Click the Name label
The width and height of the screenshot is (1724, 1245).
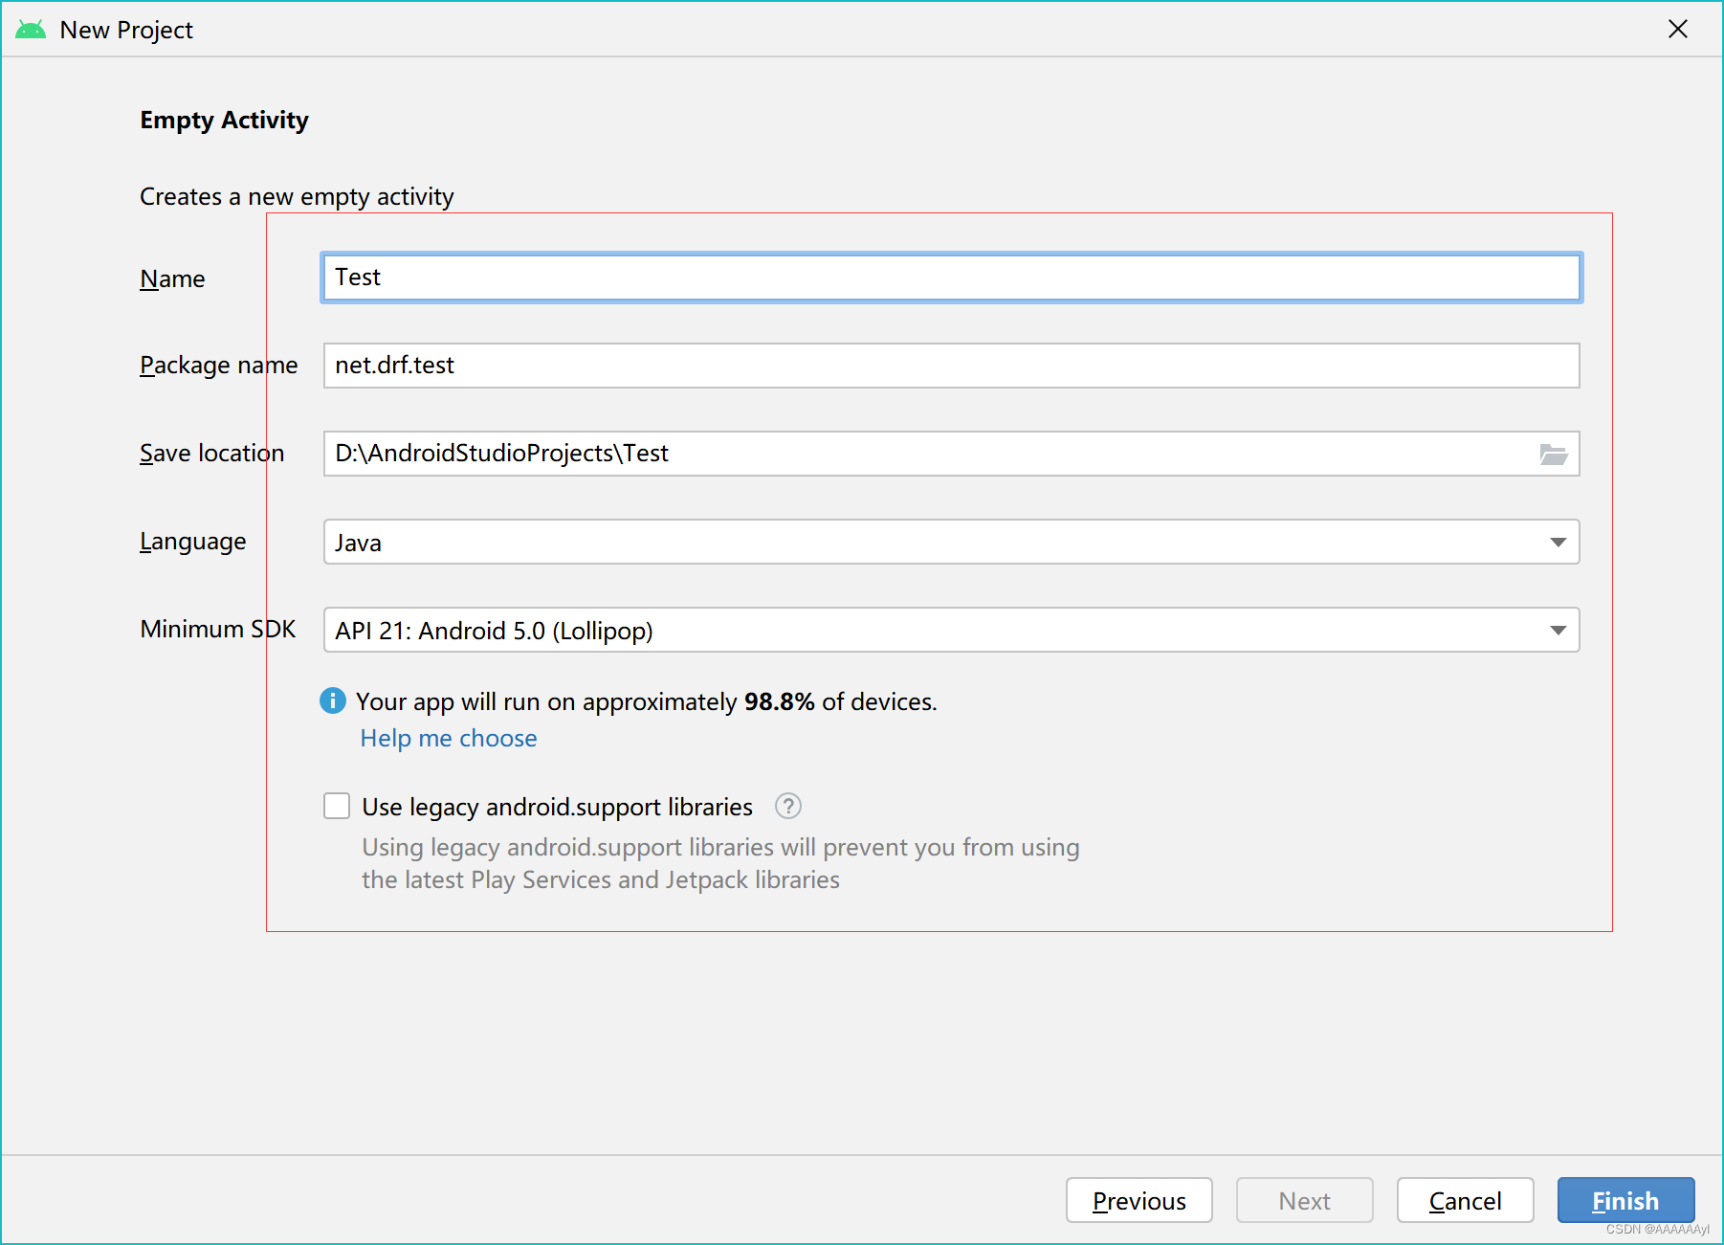point(172,278)
